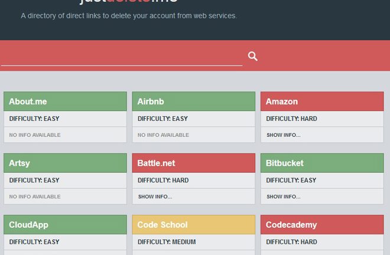Click 'Difficulty: Easy' text on CloudApp card
The height and width of the screenshot is (255, 390).
[34, 242]
